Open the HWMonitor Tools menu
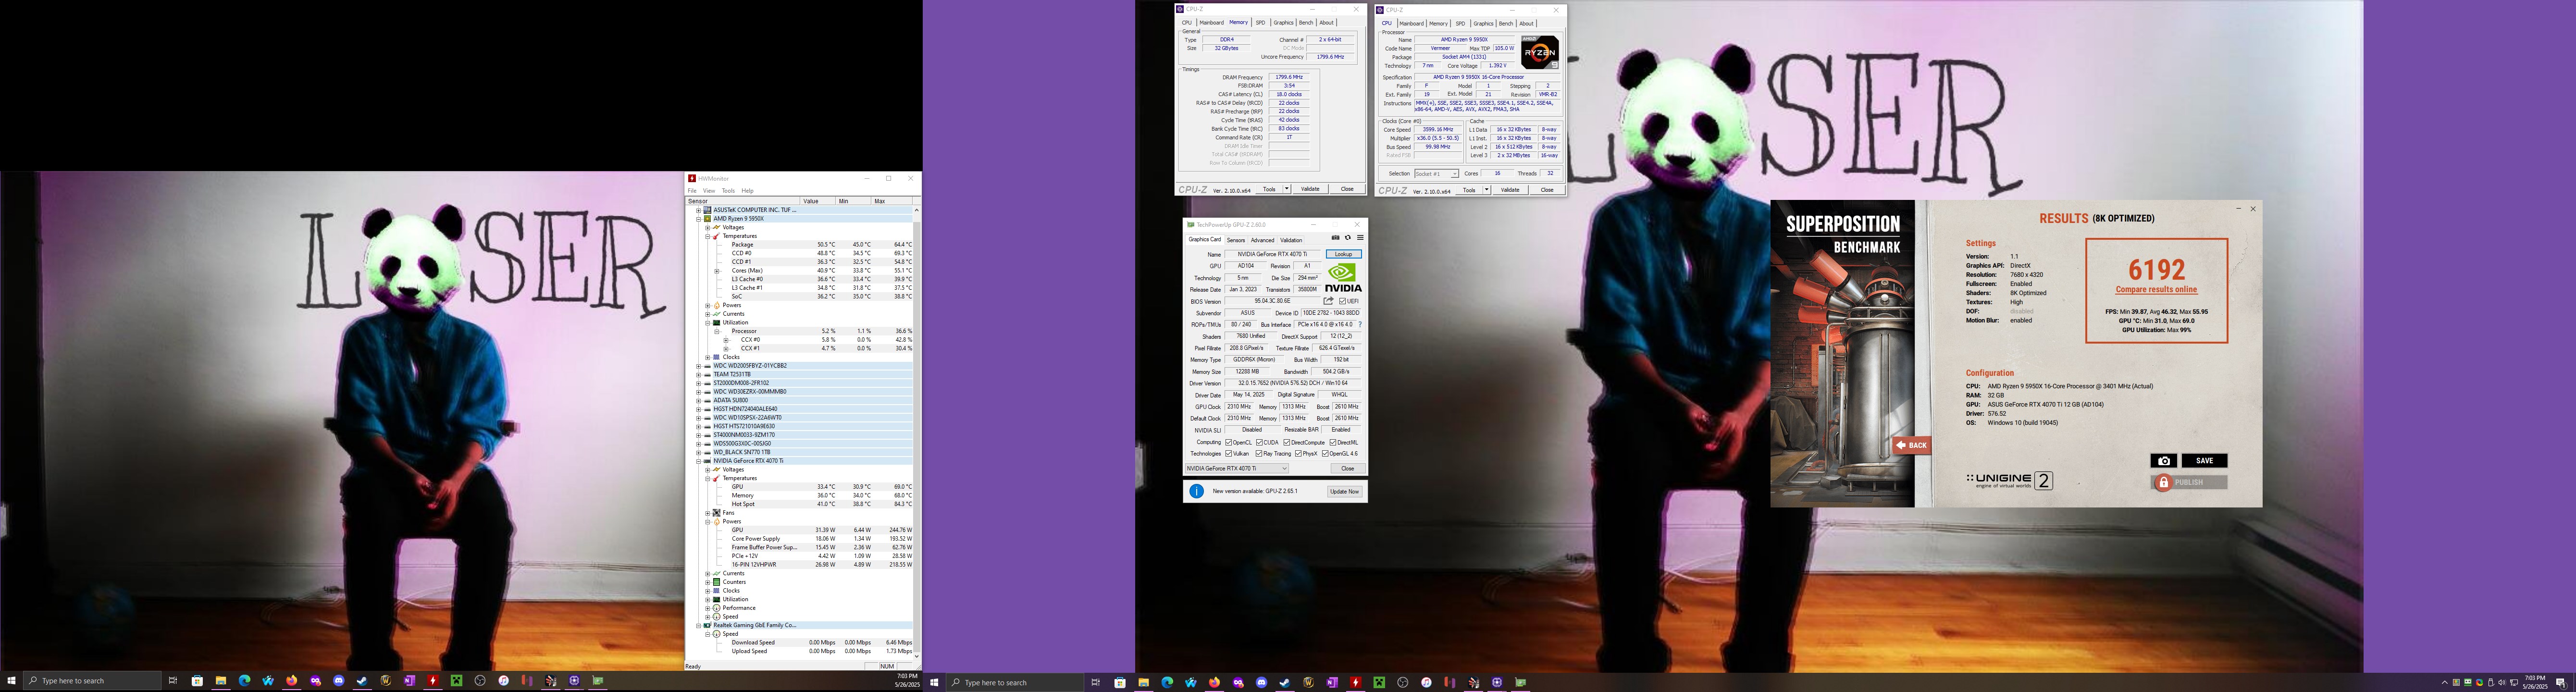This screenshot has width=2576, height=692. pyautogui.click(x=728, y=190)
